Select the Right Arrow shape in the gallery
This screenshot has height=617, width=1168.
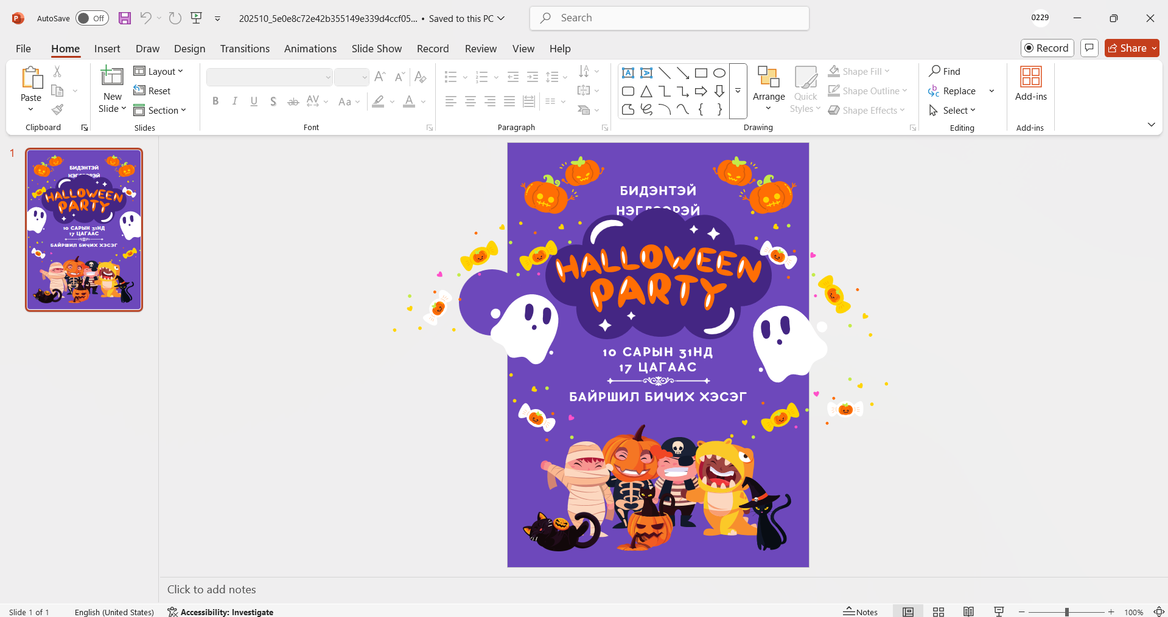(x=701, y=91)
